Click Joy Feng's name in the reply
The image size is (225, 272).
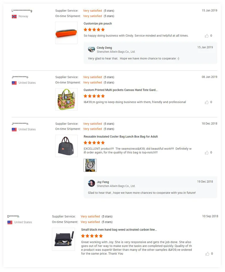coord(103,182)
